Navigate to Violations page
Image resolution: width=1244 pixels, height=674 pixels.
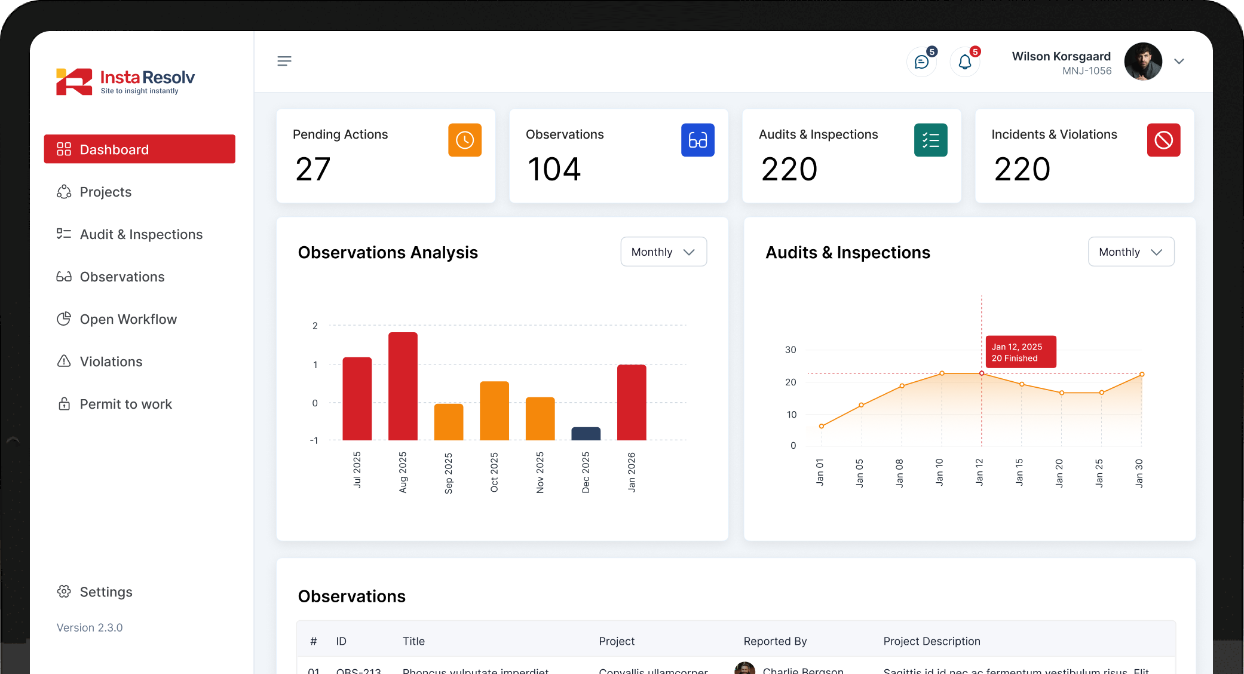pos(111,361)
